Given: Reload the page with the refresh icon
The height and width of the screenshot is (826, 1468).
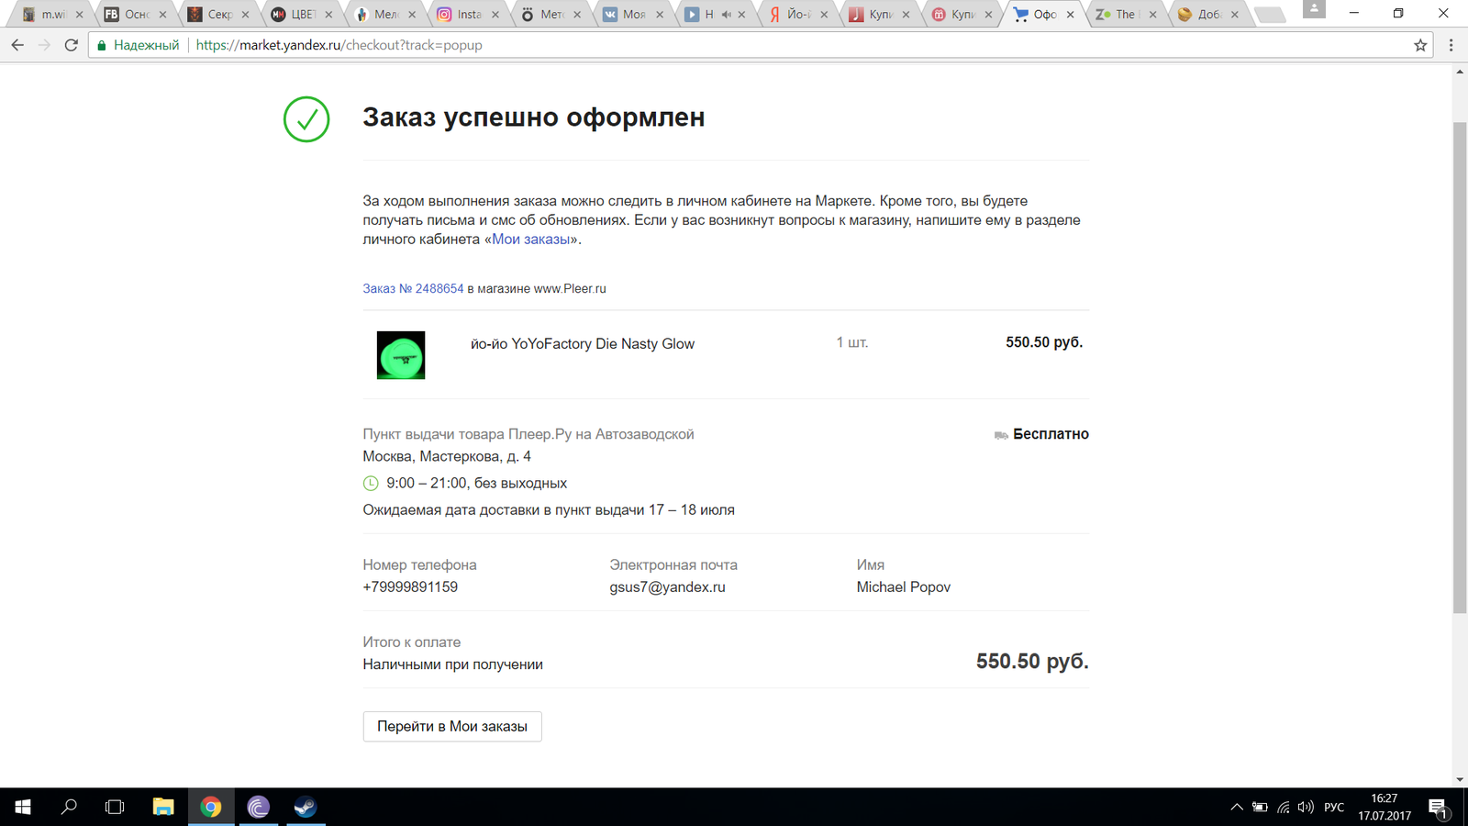Looking at the screenshot, I should (71, 45).
